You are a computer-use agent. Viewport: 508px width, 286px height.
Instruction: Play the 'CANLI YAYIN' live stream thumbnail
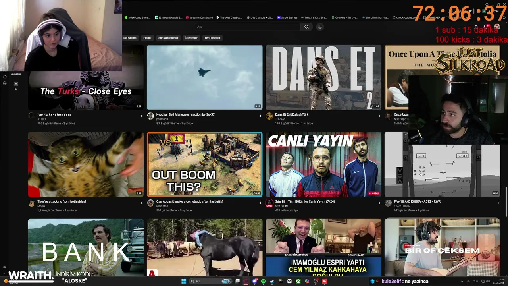tap(323, 164)
